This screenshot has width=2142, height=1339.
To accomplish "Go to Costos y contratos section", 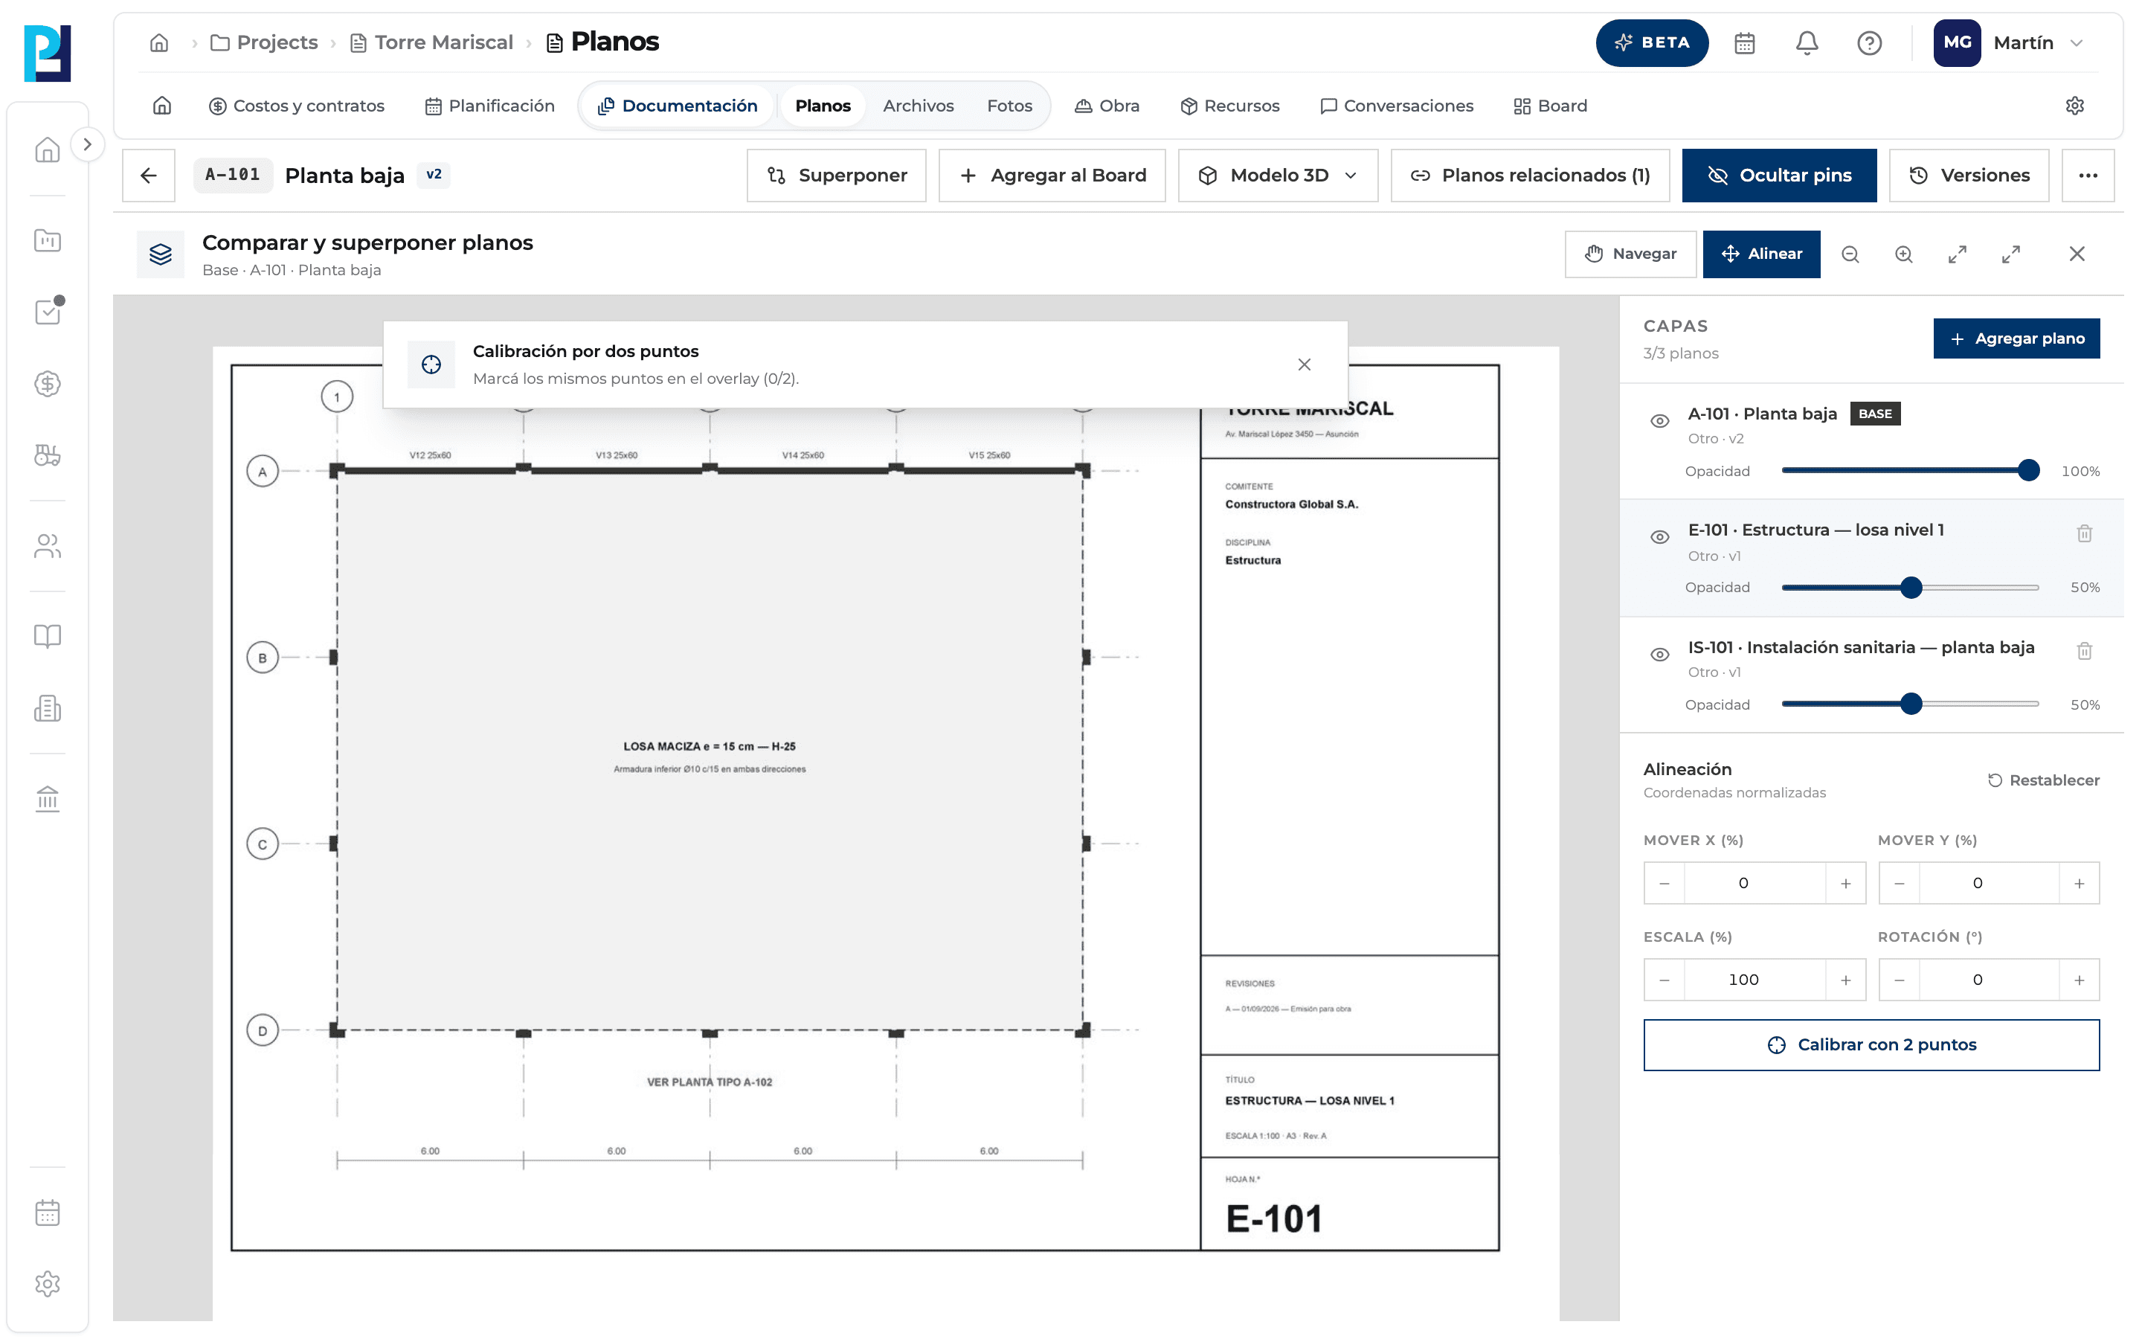I will [x=297, y=106].
